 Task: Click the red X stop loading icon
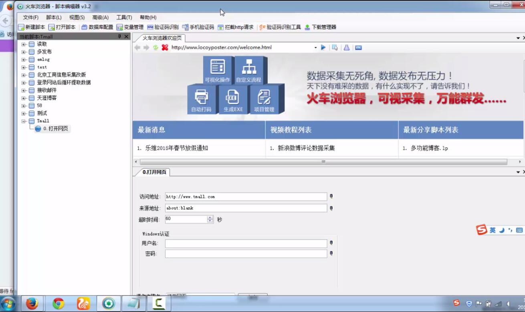(165, 47)
